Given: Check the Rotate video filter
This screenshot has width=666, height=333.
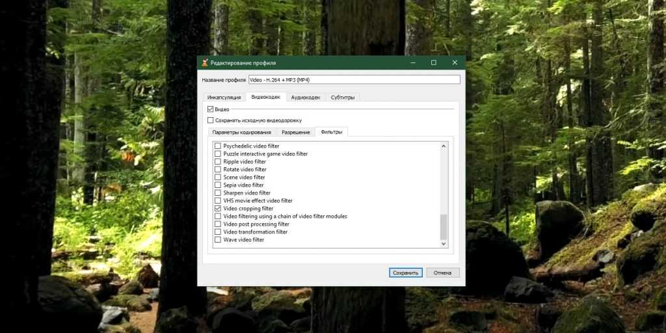Looking at the screenshot, I should point(218,170).
